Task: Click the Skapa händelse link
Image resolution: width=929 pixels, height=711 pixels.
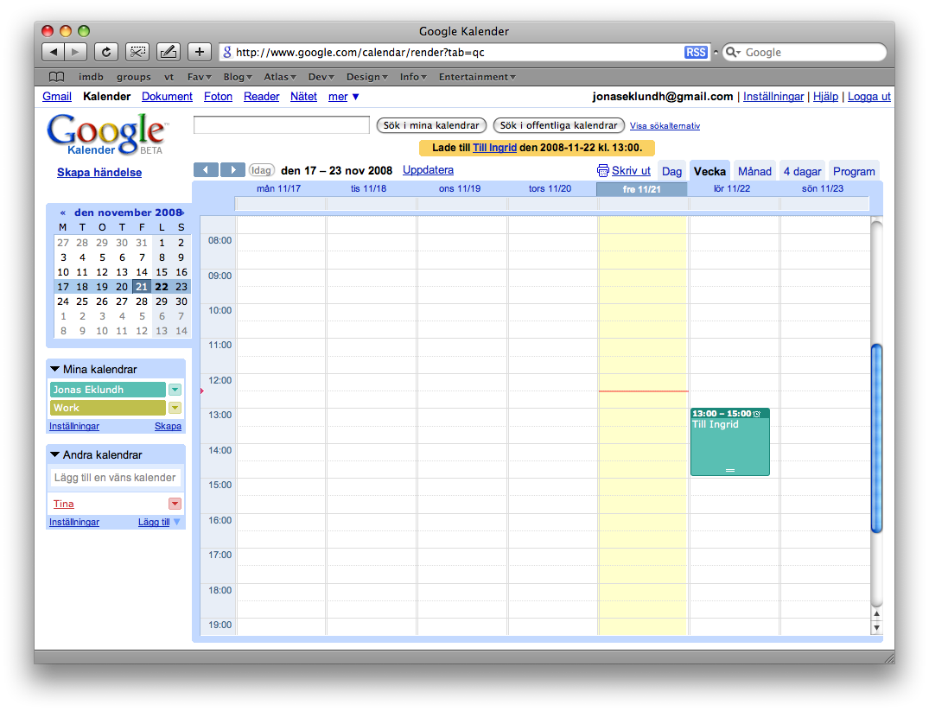Action: click(99, 173)
